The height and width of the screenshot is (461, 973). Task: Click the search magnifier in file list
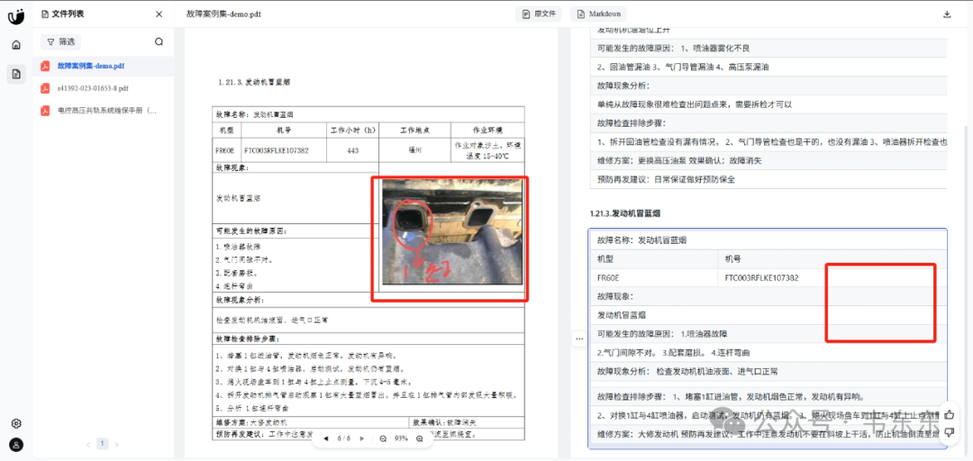click(x=159, y=42)
